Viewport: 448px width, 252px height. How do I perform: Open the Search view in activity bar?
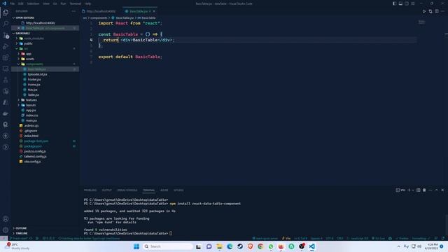pos(6,24)
